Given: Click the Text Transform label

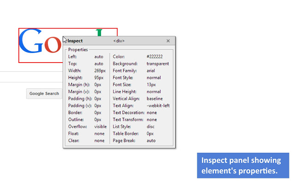Looking at the screenshot, I should coord(128,120).
